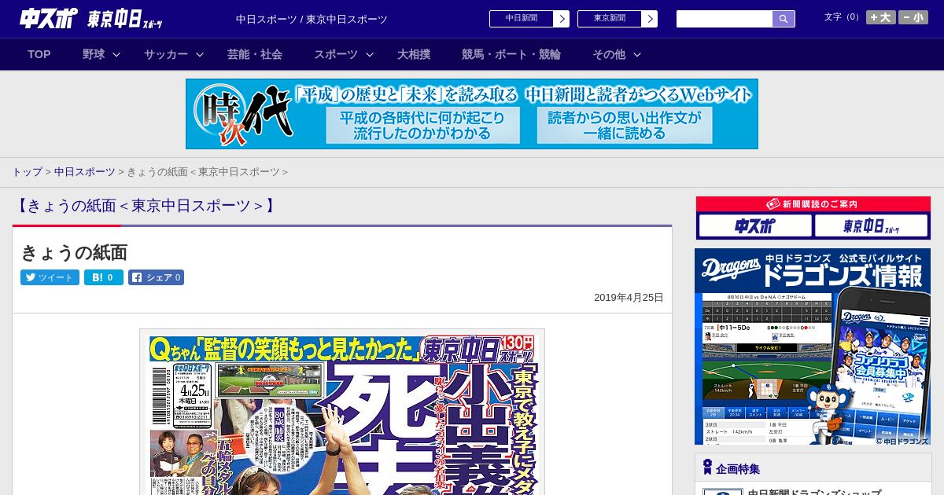Click arrow next to 東京新聞 button
The width and height of the screenshot is (944, 495).
tap(650, 19)
